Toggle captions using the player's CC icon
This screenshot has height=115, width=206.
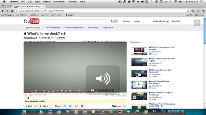pyautogui.click(x=107, y=95)
